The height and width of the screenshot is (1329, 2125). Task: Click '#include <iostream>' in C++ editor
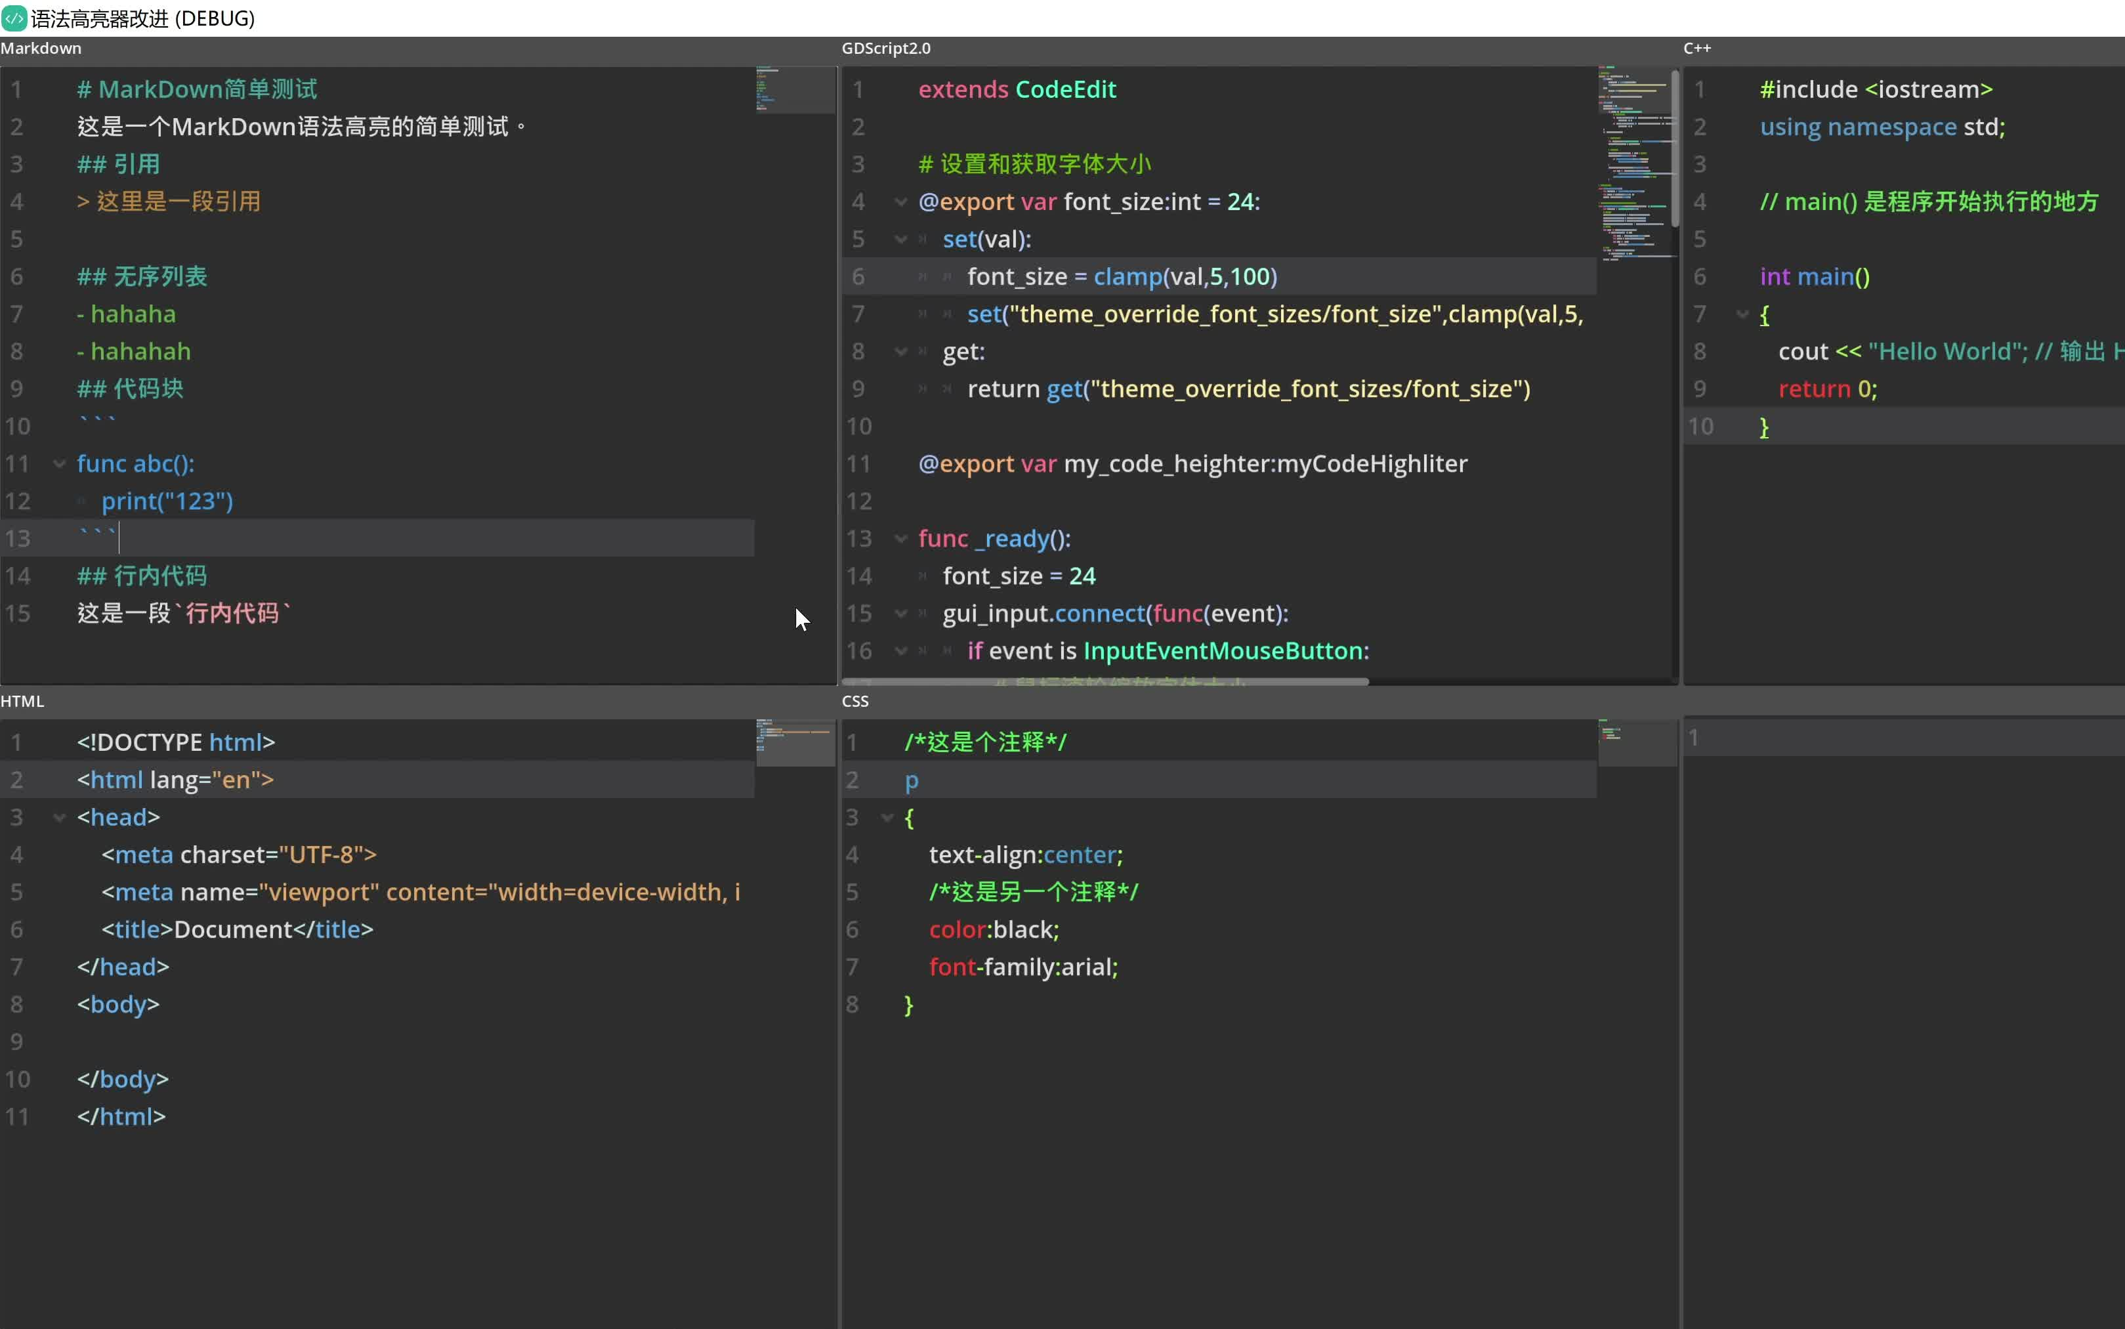1876,90
